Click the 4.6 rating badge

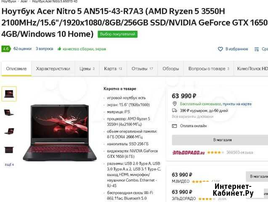[x=6, y=49]
